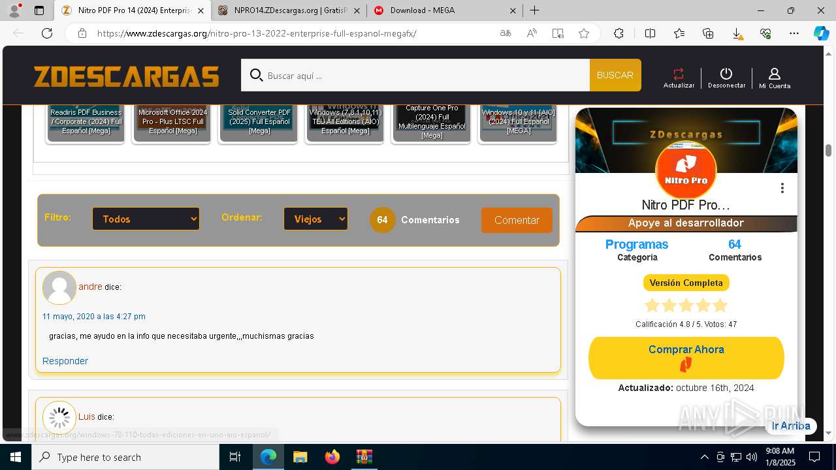Open the notification center icon
Image resolution: width=836 pixels, height=470 pixels.
(x=814, y=457)
